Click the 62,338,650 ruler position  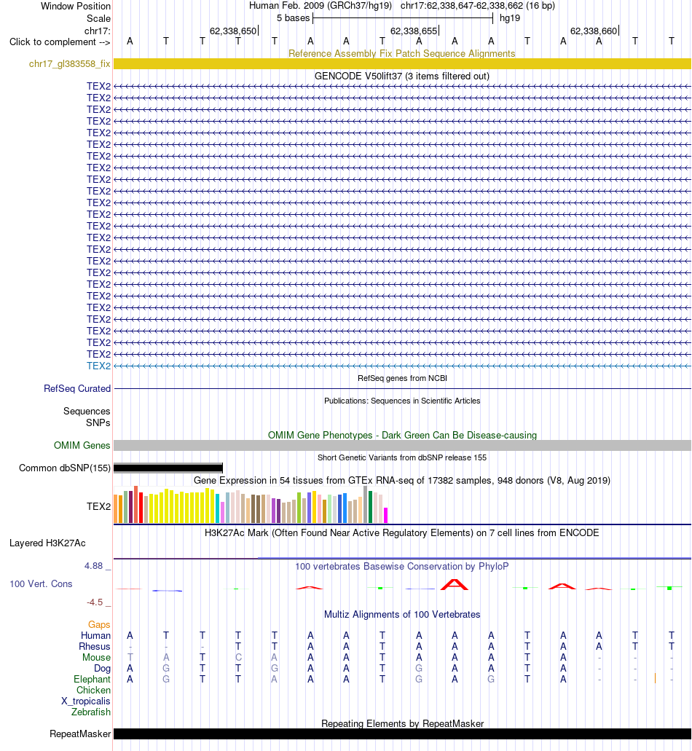233,31
